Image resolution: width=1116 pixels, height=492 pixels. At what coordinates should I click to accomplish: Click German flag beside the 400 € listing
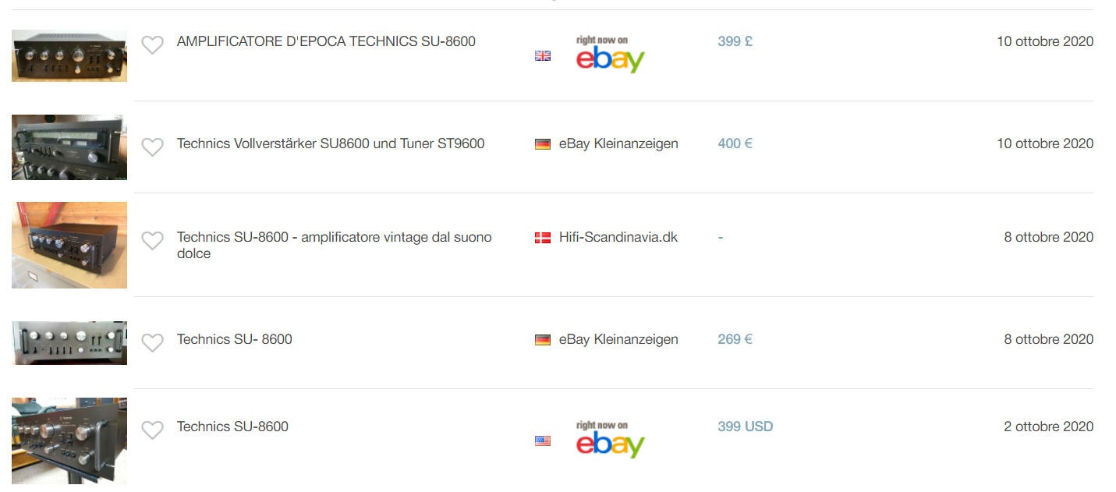coord(543,144)
